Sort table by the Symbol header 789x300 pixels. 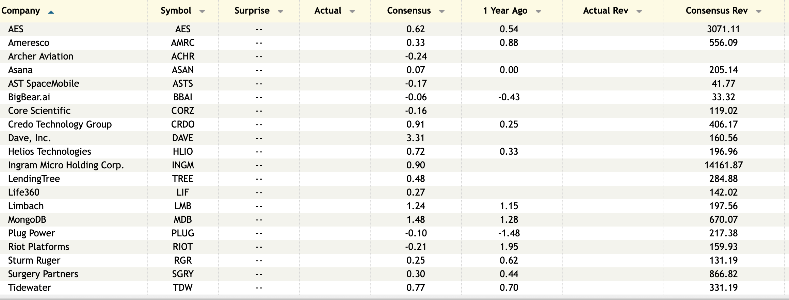pyautogui.click(x=176, y=11)
